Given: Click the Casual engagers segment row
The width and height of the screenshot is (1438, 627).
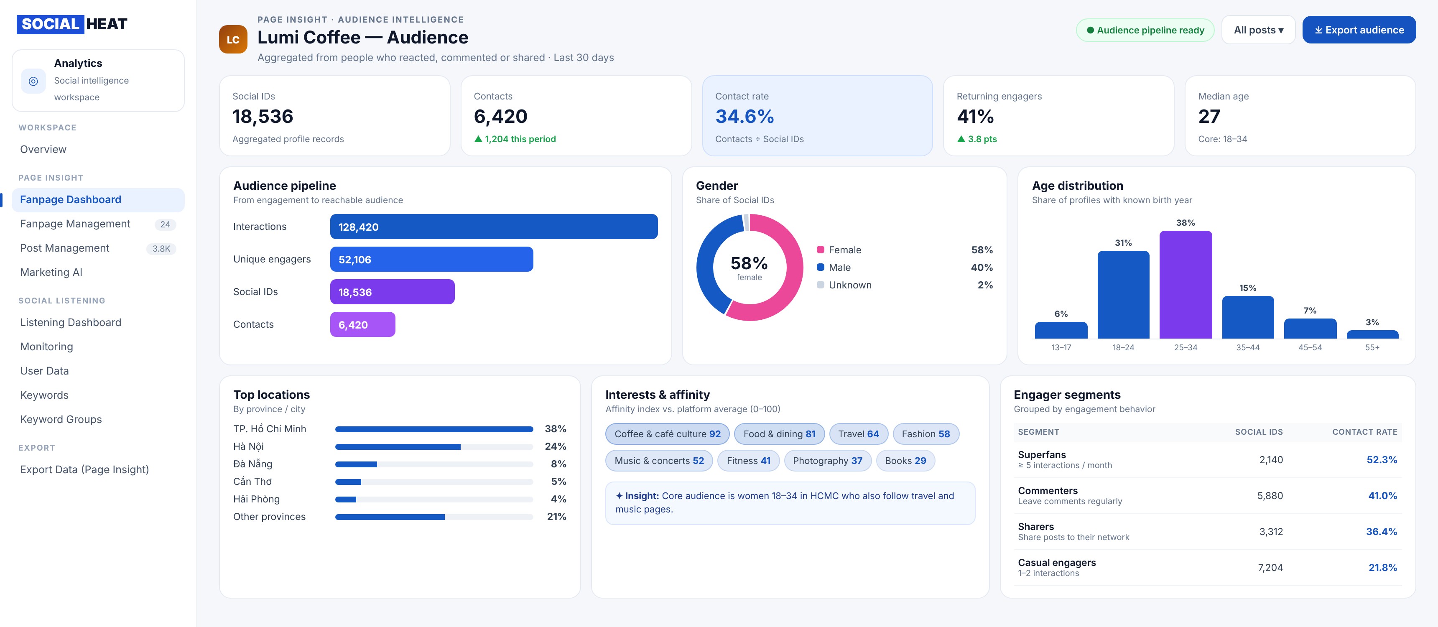Looking at the screenshot, I should coord(1207,568).
